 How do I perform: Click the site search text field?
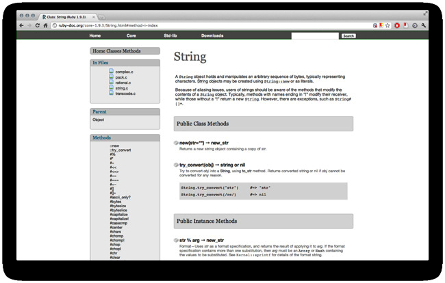tap(314, 36)
